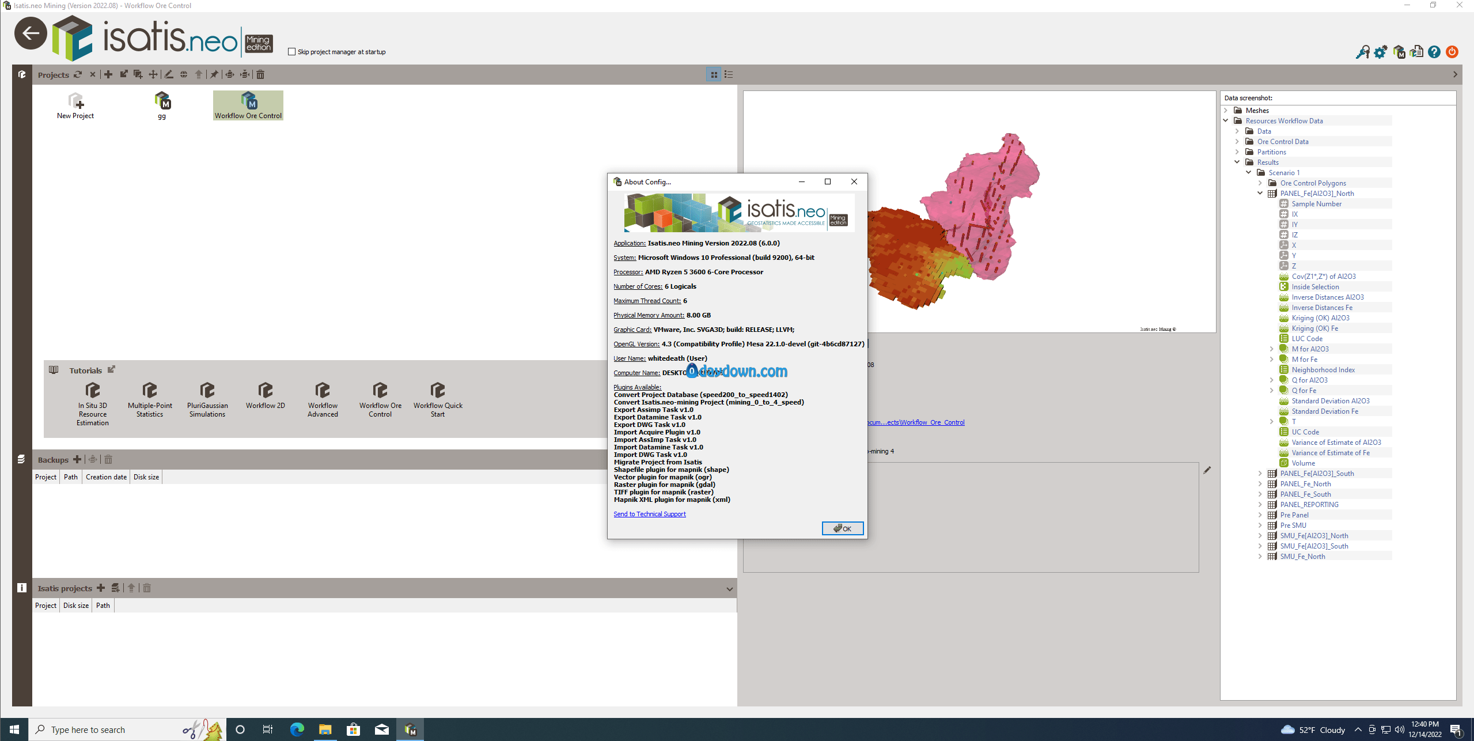The image size is (1474, 741).
Task: Click the Path header in Isatis projects
Action: pos(103,606)
